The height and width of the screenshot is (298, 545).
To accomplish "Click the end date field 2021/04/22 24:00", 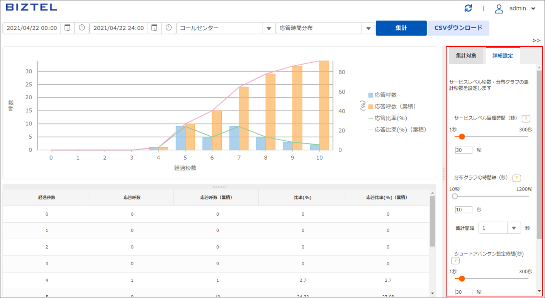I will tap(119, 28).
